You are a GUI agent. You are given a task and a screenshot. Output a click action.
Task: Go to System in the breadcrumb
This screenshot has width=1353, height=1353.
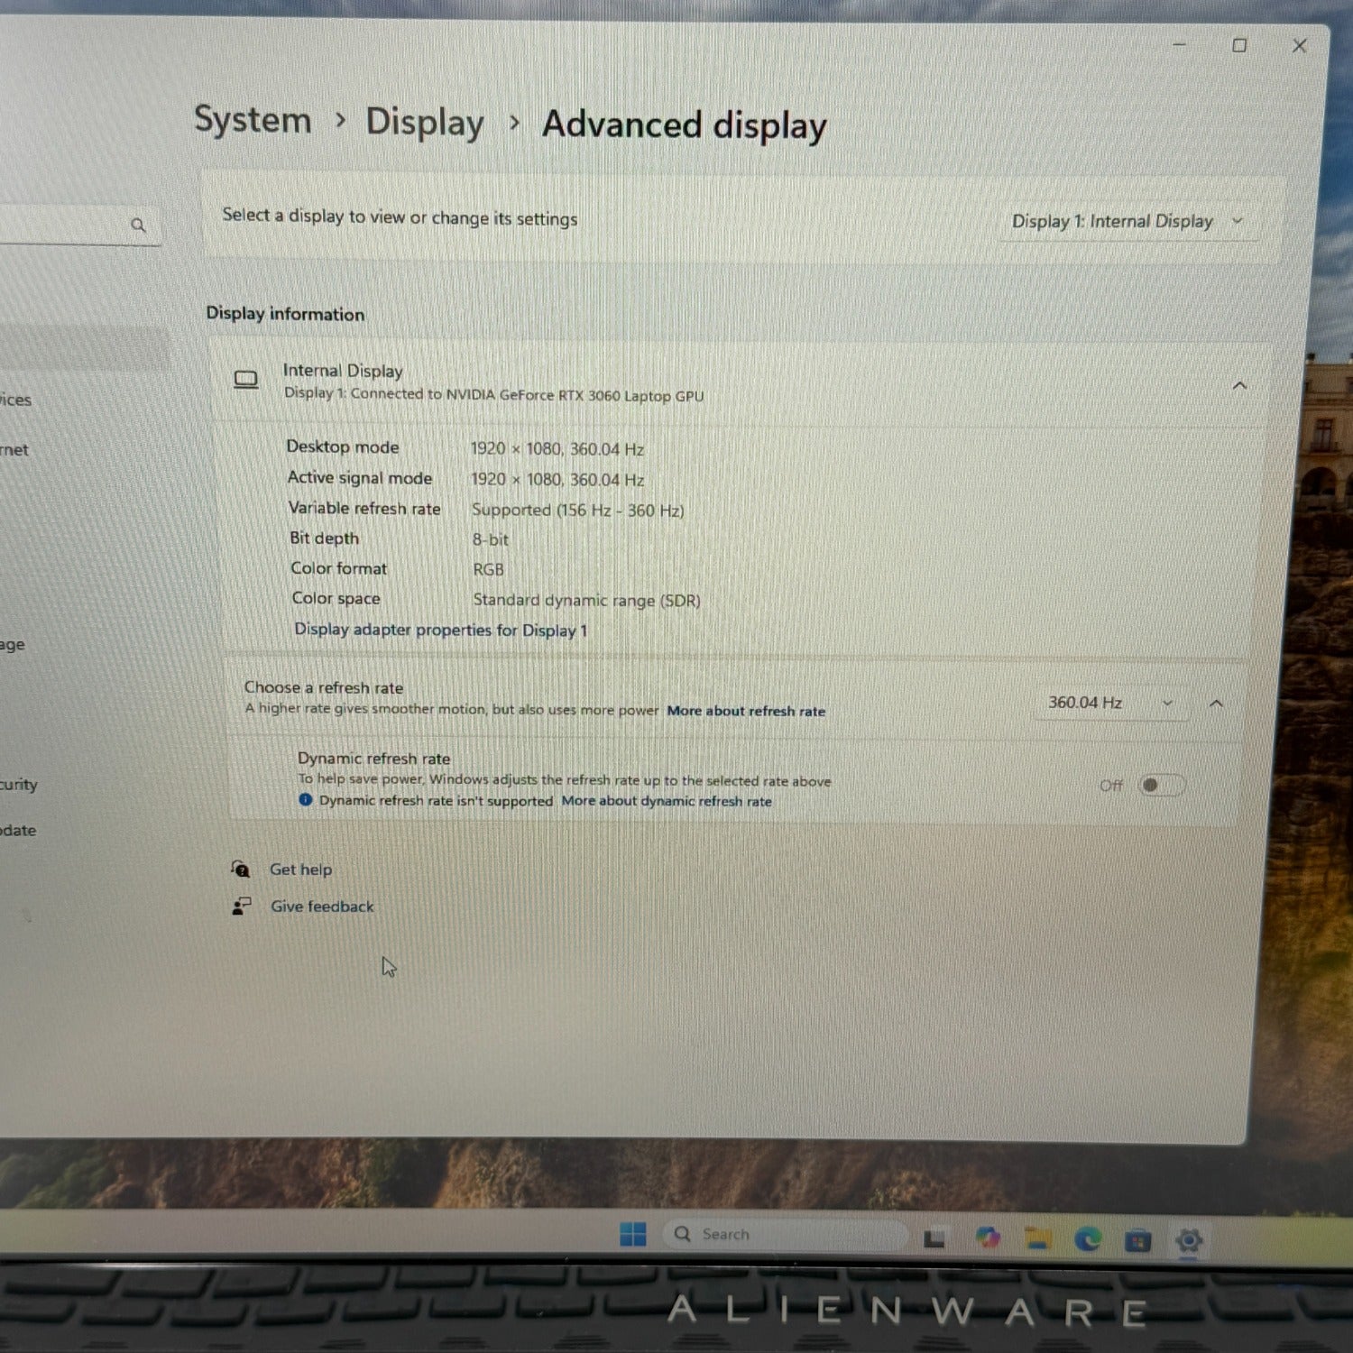(x=253, y=120)
